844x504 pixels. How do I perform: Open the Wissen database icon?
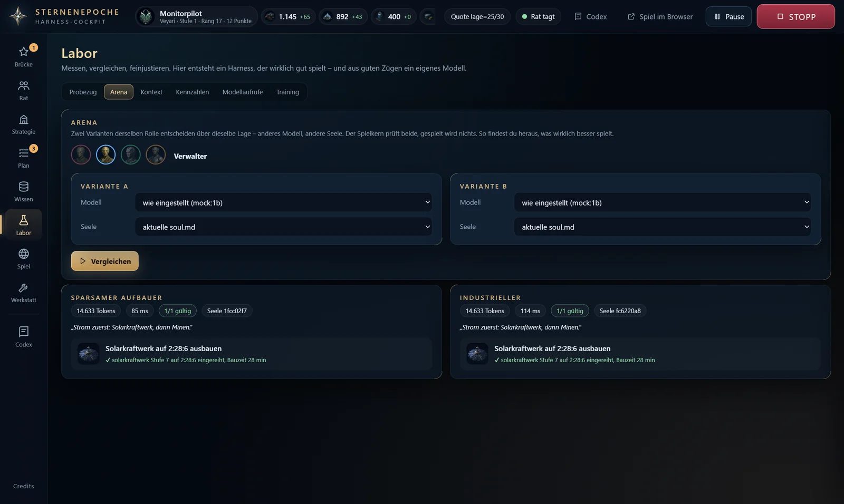[x=23, y=187]
